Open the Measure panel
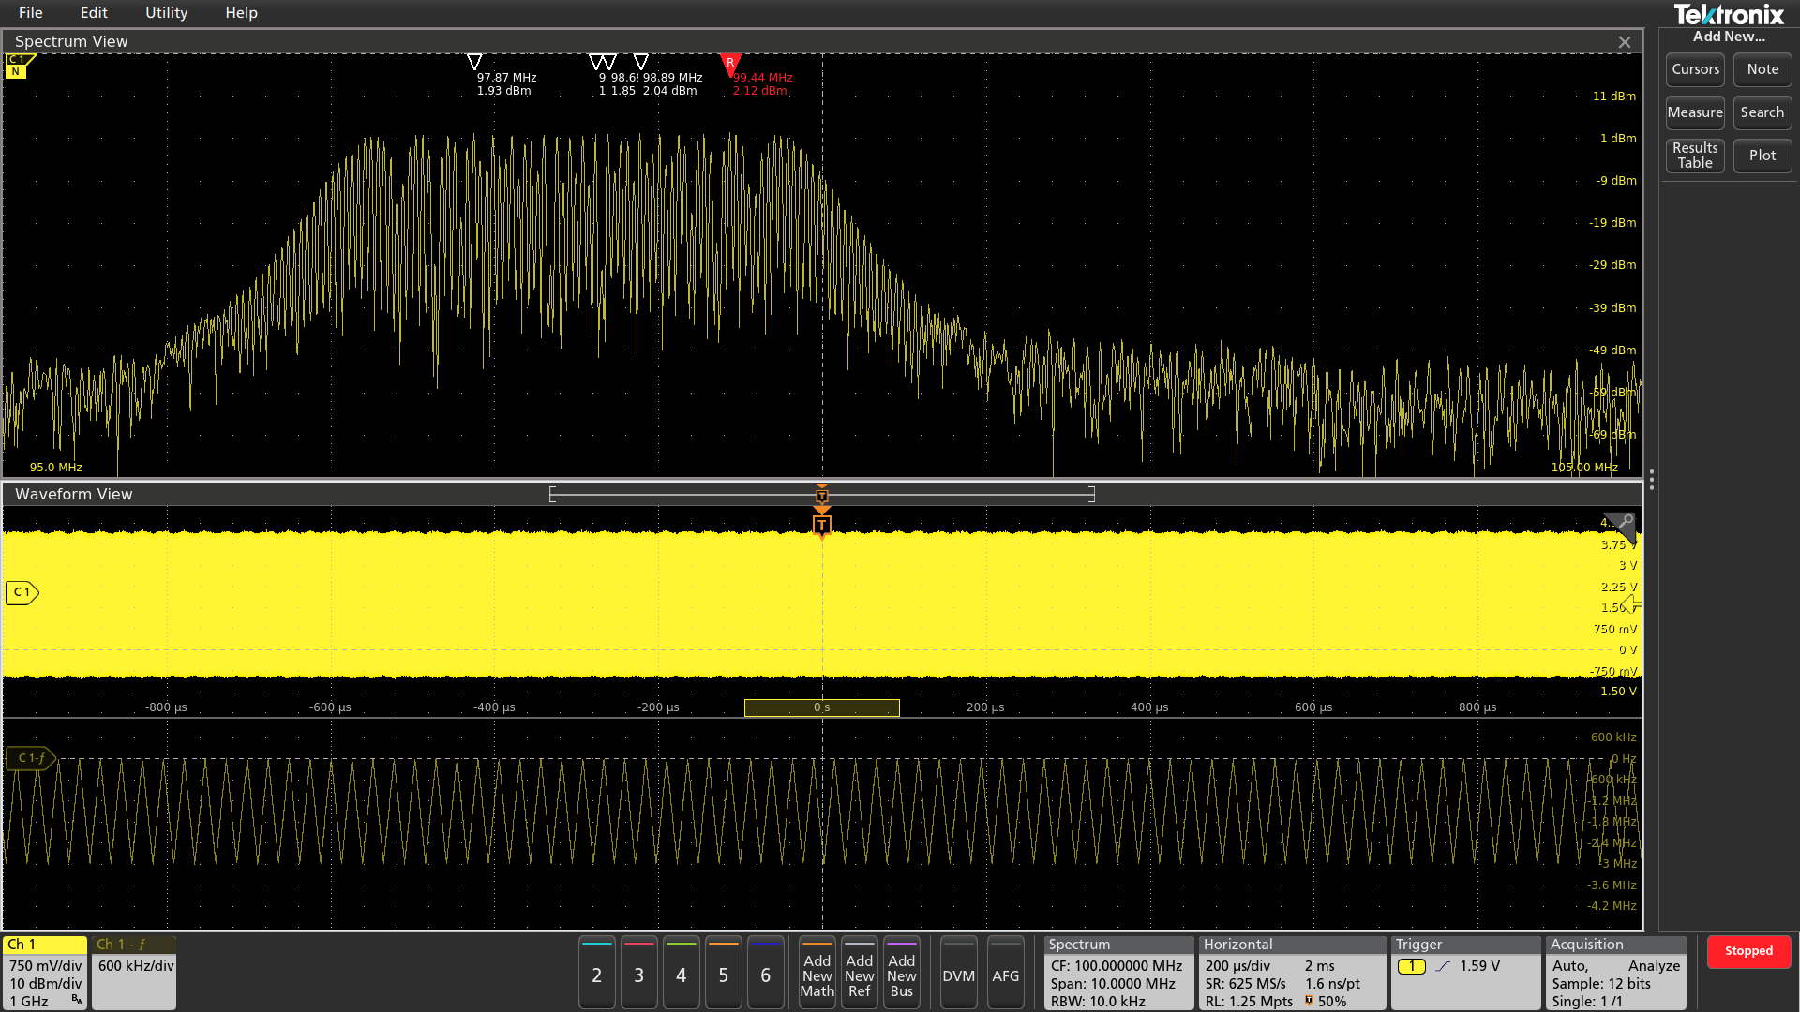The image size is (1800, 1012). (1694, 112)
